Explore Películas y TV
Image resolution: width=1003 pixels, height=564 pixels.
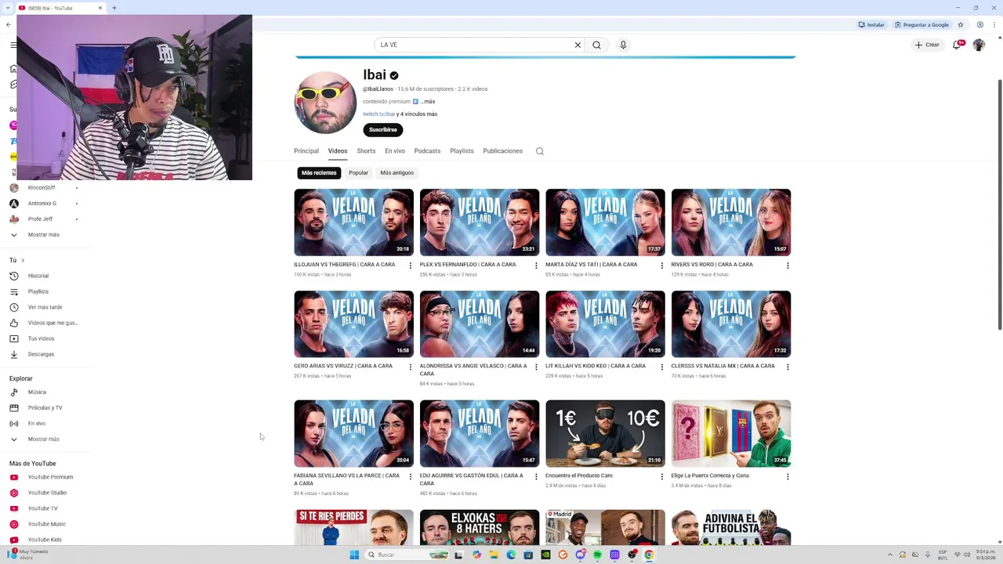pyautogui.click(x=45, y=407)
